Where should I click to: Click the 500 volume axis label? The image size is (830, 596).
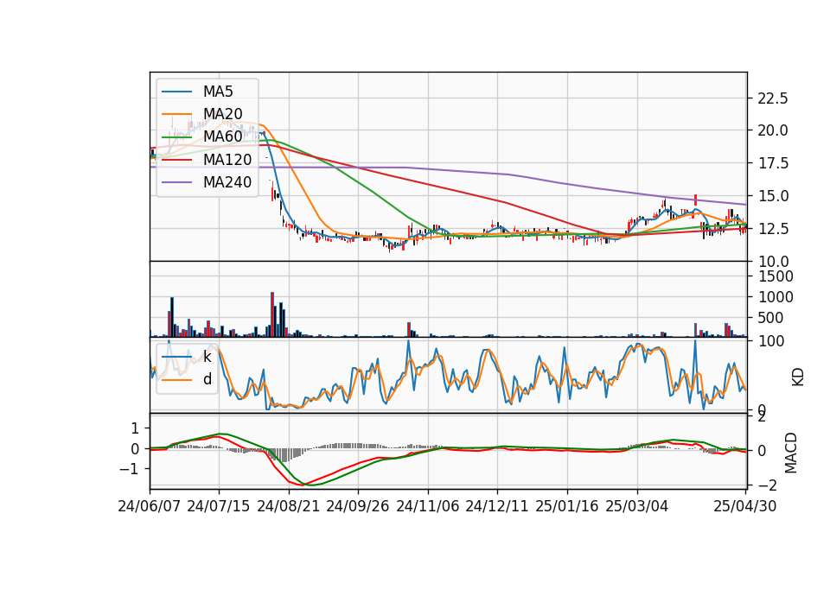pyautogui.click(x=771, y=318)
